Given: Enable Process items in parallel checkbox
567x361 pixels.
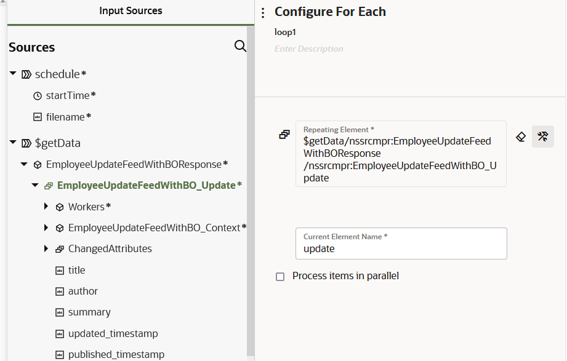Looking at the screenshot, I should (x=280, y=277).
